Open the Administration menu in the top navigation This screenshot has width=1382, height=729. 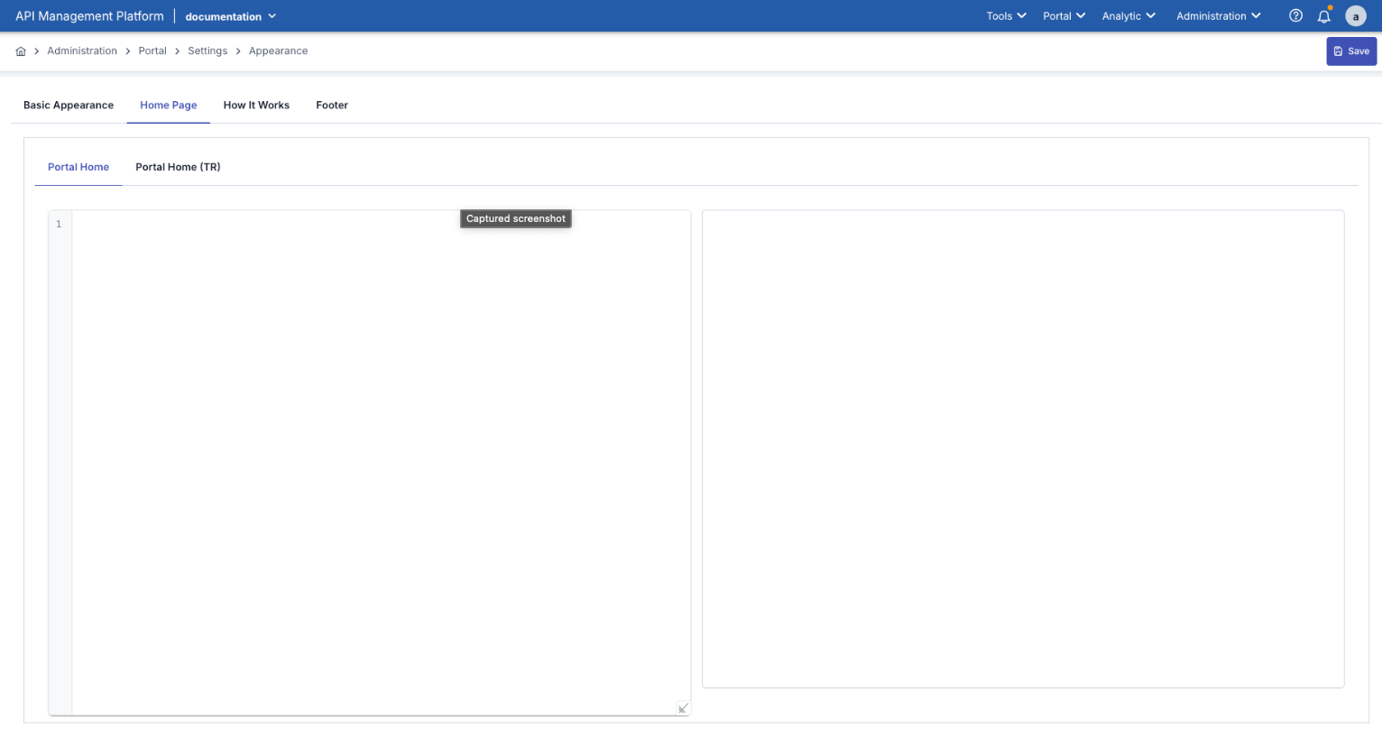click(x=1218, y=16)
